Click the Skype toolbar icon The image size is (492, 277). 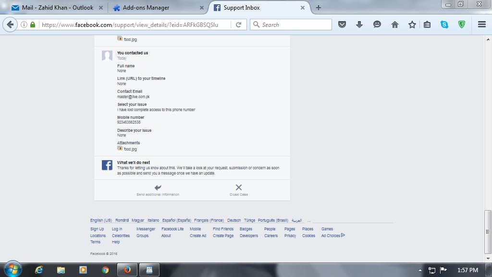[x=444, y=25]
